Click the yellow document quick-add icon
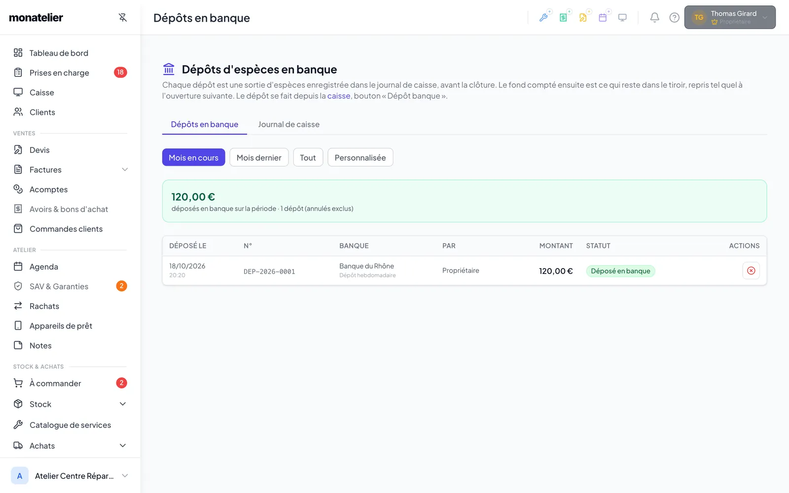Screen dimensions: 789x493 (583, 17)
